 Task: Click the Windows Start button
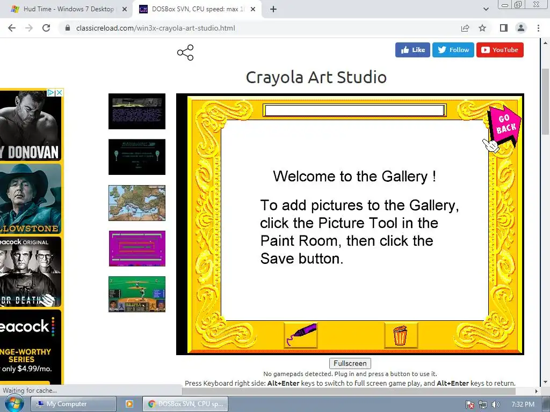pyautogui.click(x=14, y=404)
